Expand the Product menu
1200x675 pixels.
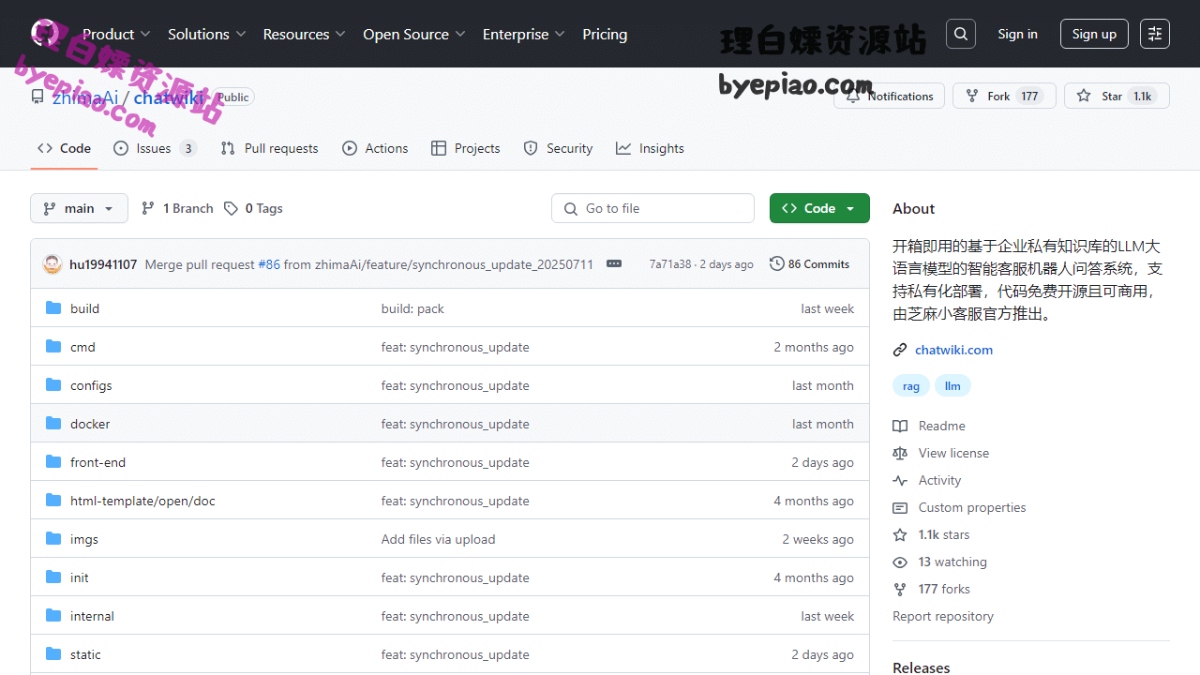coord(116,34)
